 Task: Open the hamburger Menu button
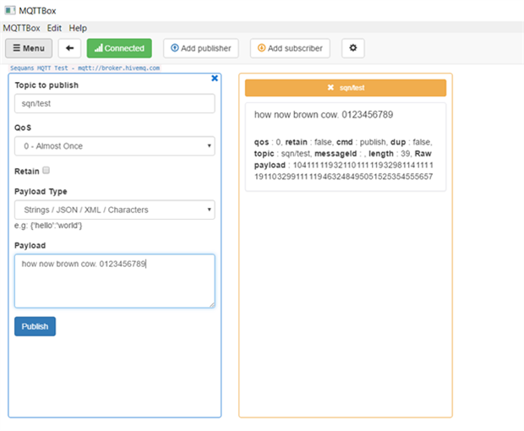coord(29,48)
